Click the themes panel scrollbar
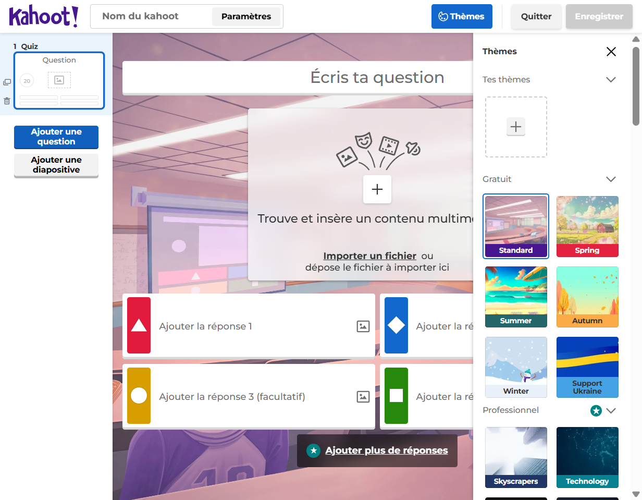The height and width of the screenshot is (500, 642). (636, 86)
